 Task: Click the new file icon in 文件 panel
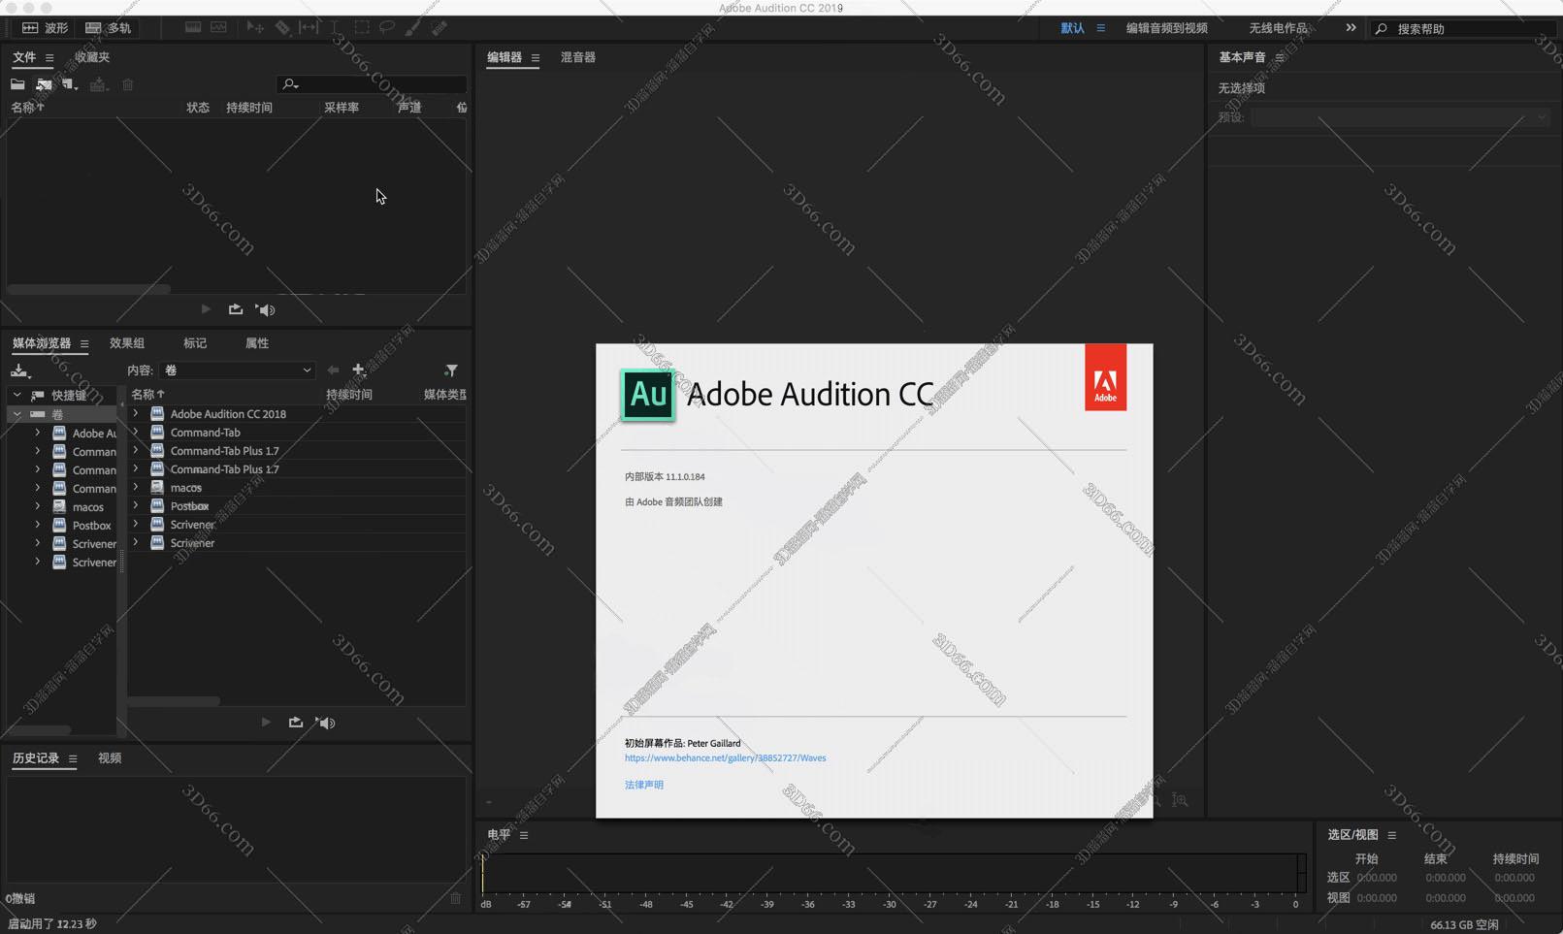click(69, 85)
